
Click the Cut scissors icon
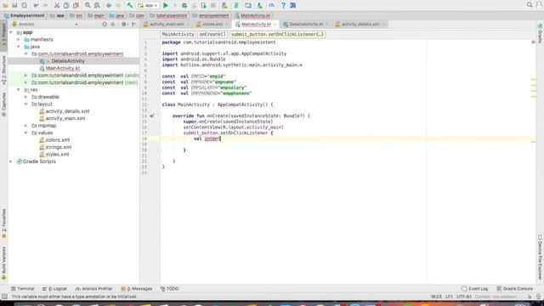click(x=57, y=5)
